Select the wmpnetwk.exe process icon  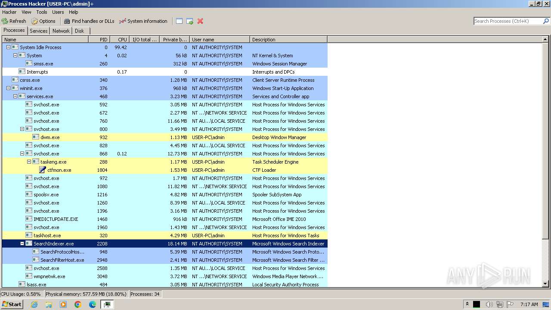coord(29,276)
